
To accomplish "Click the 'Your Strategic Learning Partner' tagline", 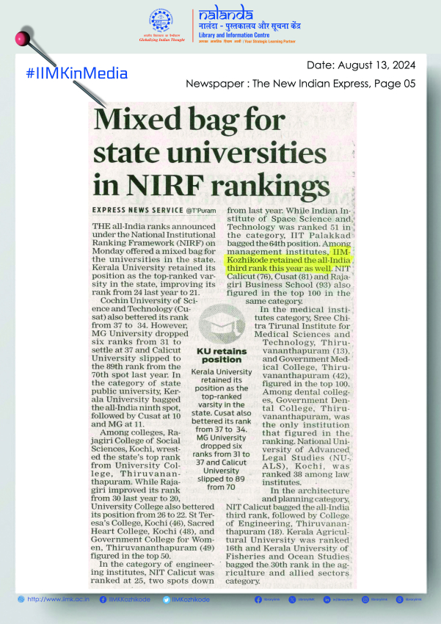I will click(270, 41).
